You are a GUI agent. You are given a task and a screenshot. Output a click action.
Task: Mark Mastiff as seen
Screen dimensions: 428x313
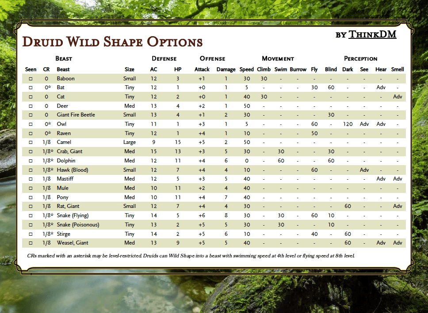coord(30,179)
